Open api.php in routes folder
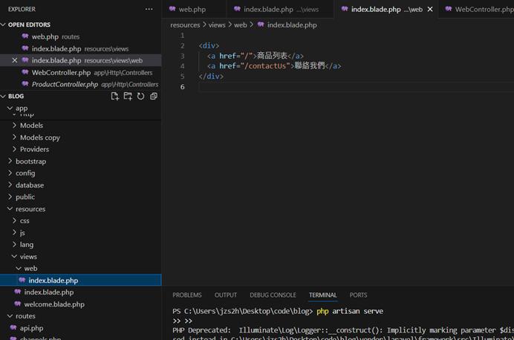The image size is (514, 340). coord(81,328)
